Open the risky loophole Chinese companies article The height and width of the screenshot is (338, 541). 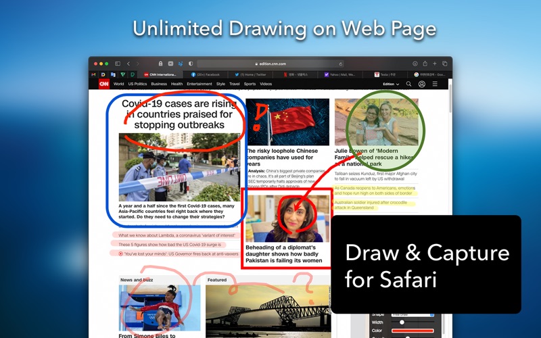282,158
